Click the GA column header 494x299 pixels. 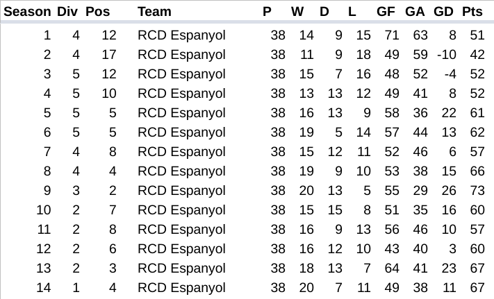(x=415, y=12)
